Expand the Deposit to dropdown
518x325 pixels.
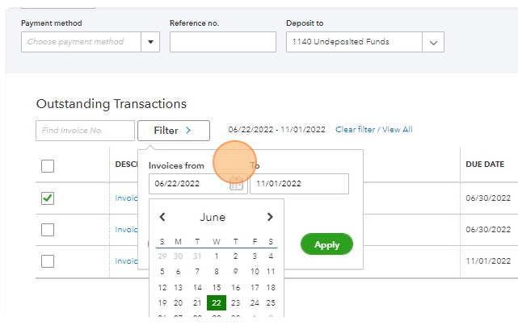[x=433, y=42]
